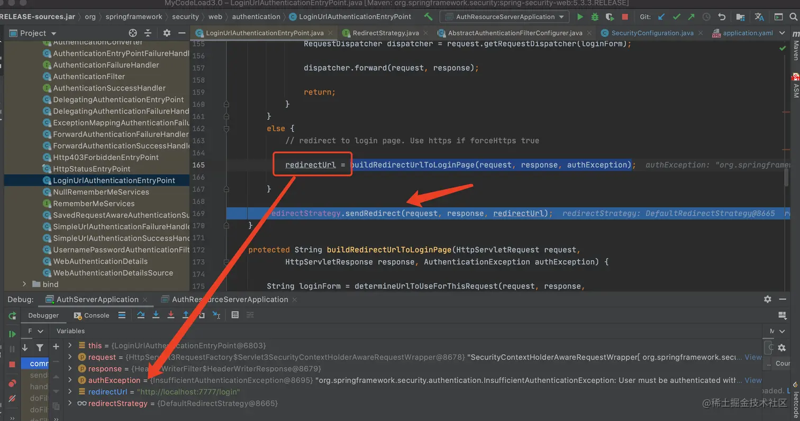Open the Translate icon in the top toolbar
The height and width of the screenshot is (421, 800).
pos(759,17)
